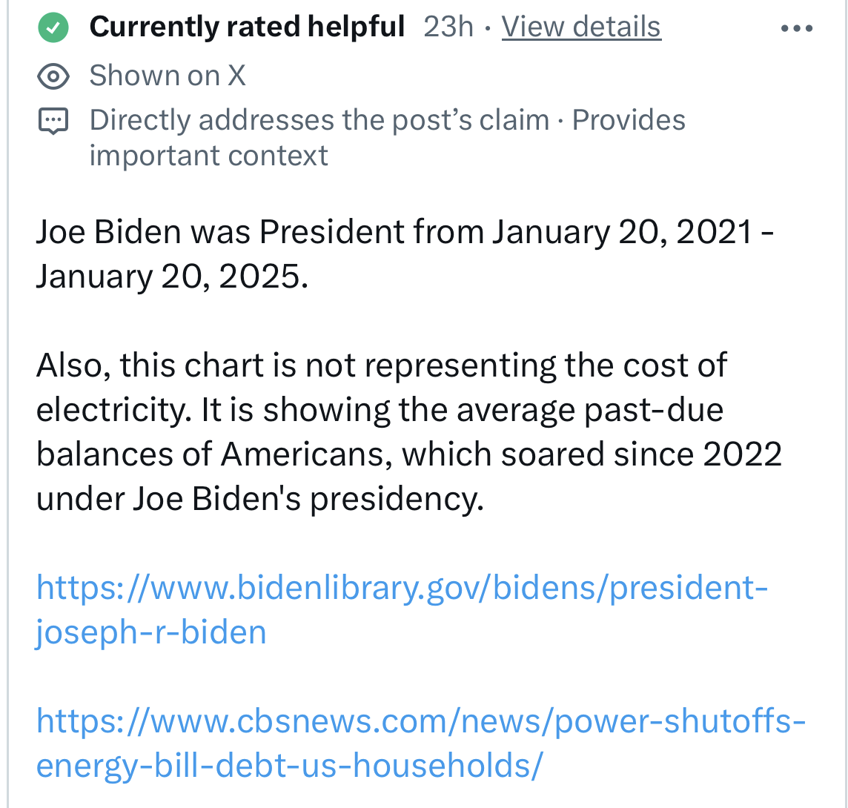The height and width of the screenshot is (808, 848).
Task: Open the View details link
Action: [581, 27]
